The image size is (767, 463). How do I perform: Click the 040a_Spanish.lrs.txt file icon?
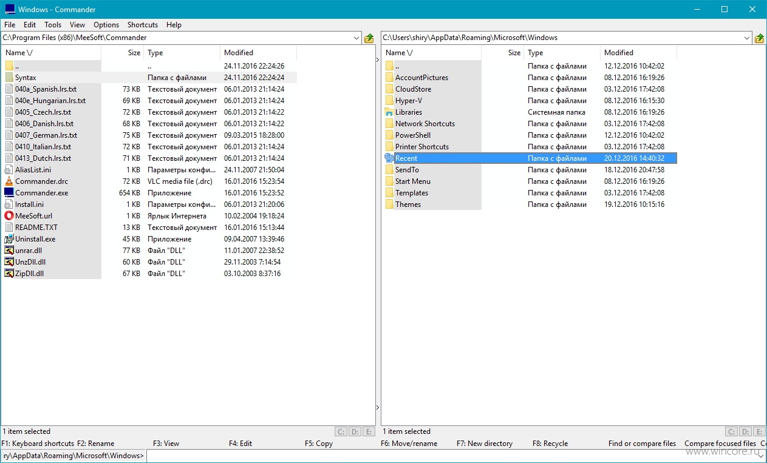coord(9,89)
